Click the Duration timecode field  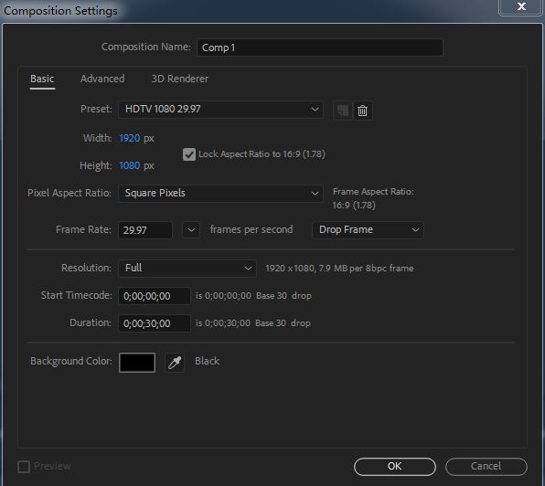click(155, 323)
